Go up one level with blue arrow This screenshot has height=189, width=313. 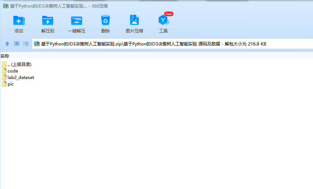[x=7, y=44]
